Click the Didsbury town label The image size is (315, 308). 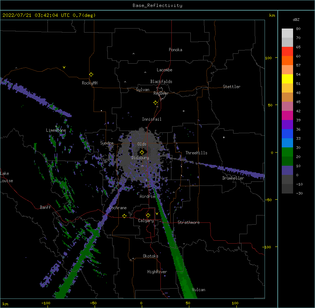point(140,158)
